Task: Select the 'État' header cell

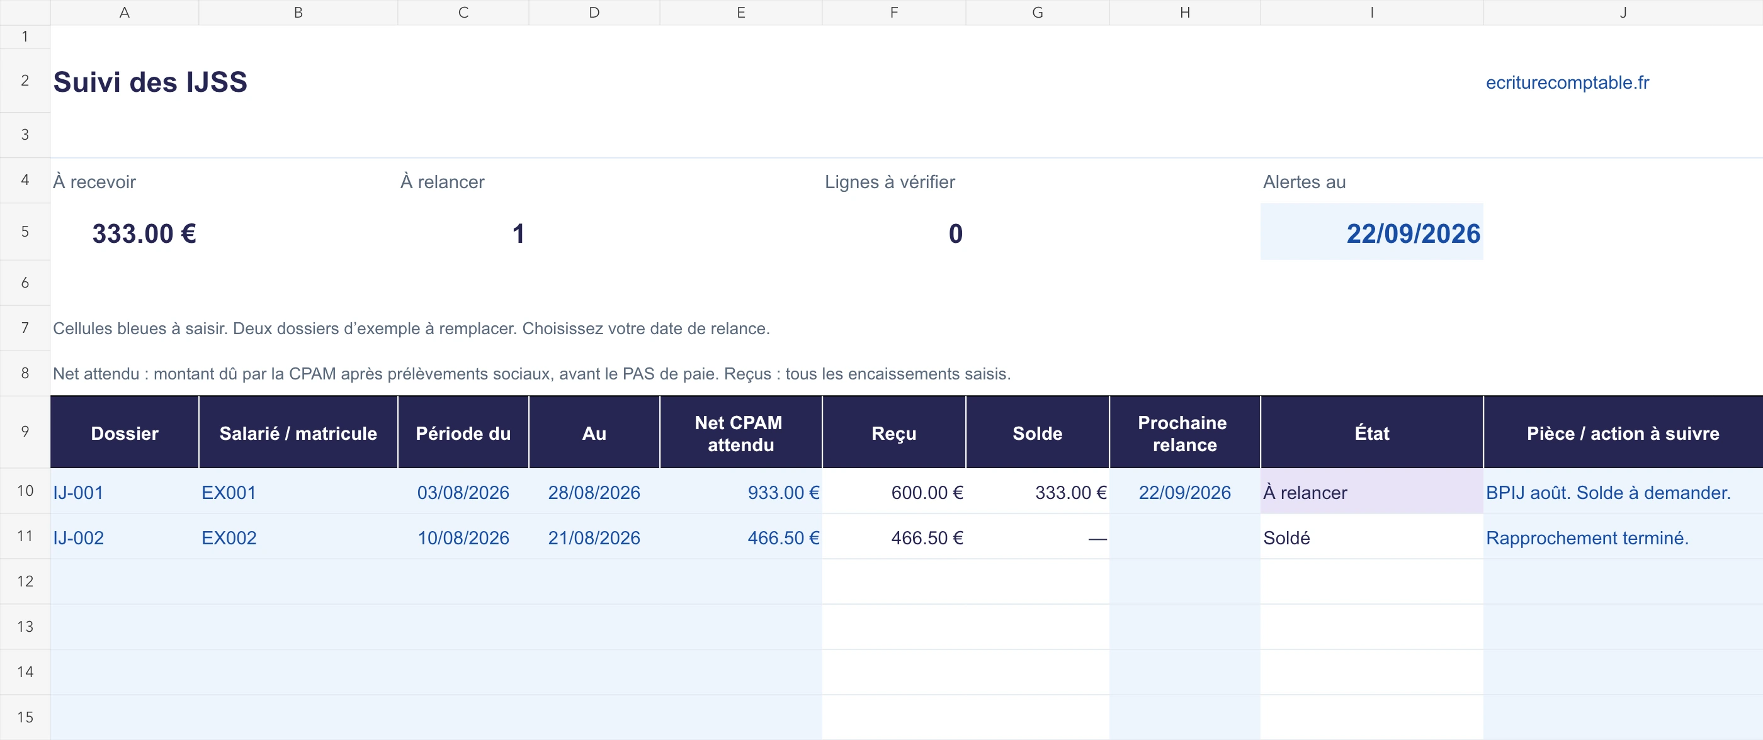Action: [x=1371, y=433]
